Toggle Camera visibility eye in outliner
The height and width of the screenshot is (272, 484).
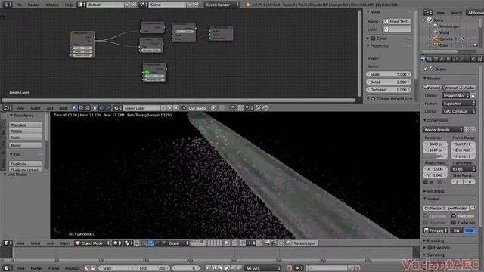point(463,39)
